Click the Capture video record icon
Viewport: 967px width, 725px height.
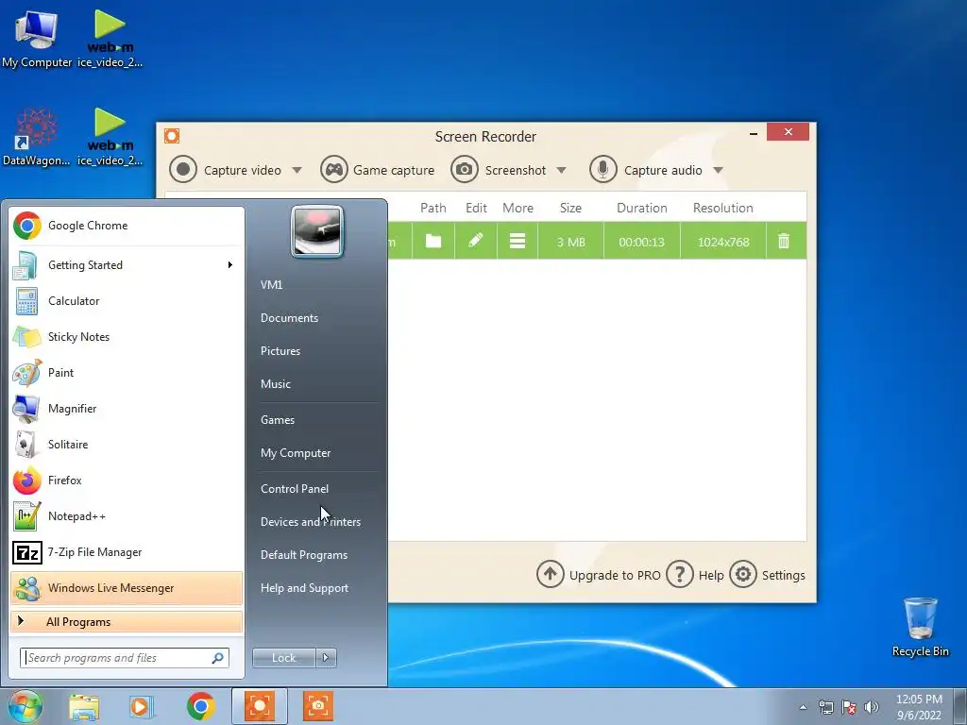(x=183, y=170)
